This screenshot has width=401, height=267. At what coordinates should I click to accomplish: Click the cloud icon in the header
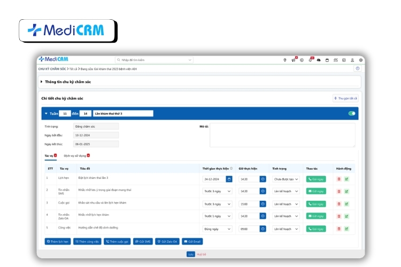(x=319, y=60)
